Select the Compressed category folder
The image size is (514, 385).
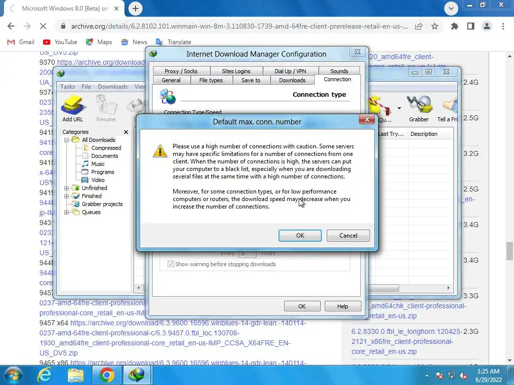point(106,148)
